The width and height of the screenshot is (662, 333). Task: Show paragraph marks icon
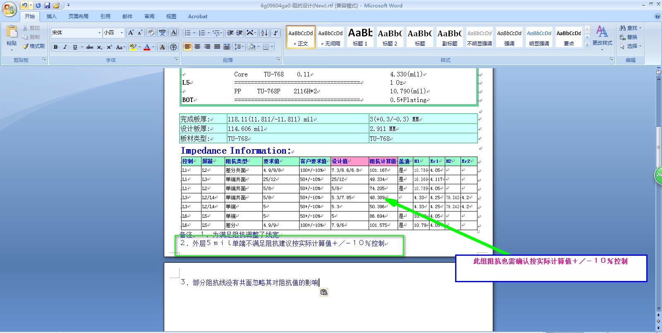276,33
